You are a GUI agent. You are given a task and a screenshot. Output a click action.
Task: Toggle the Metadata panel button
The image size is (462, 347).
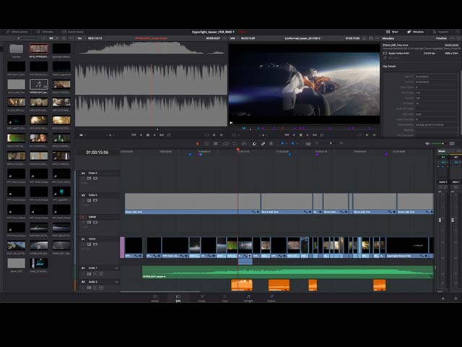tap(416, 32)
